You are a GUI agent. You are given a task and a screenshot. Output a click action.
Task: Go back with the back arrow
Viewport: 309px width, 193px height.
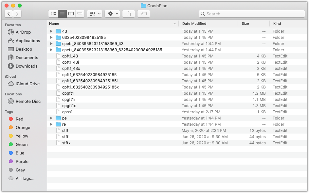click(9, 14)
